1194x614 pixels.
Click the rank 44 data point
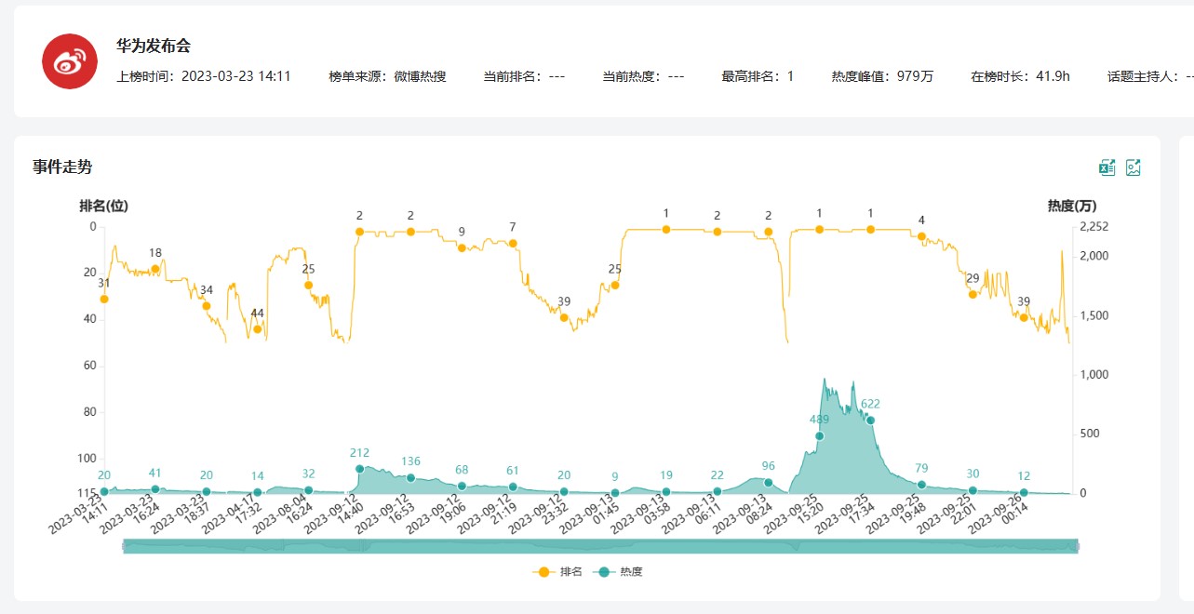tap(258, 328)
